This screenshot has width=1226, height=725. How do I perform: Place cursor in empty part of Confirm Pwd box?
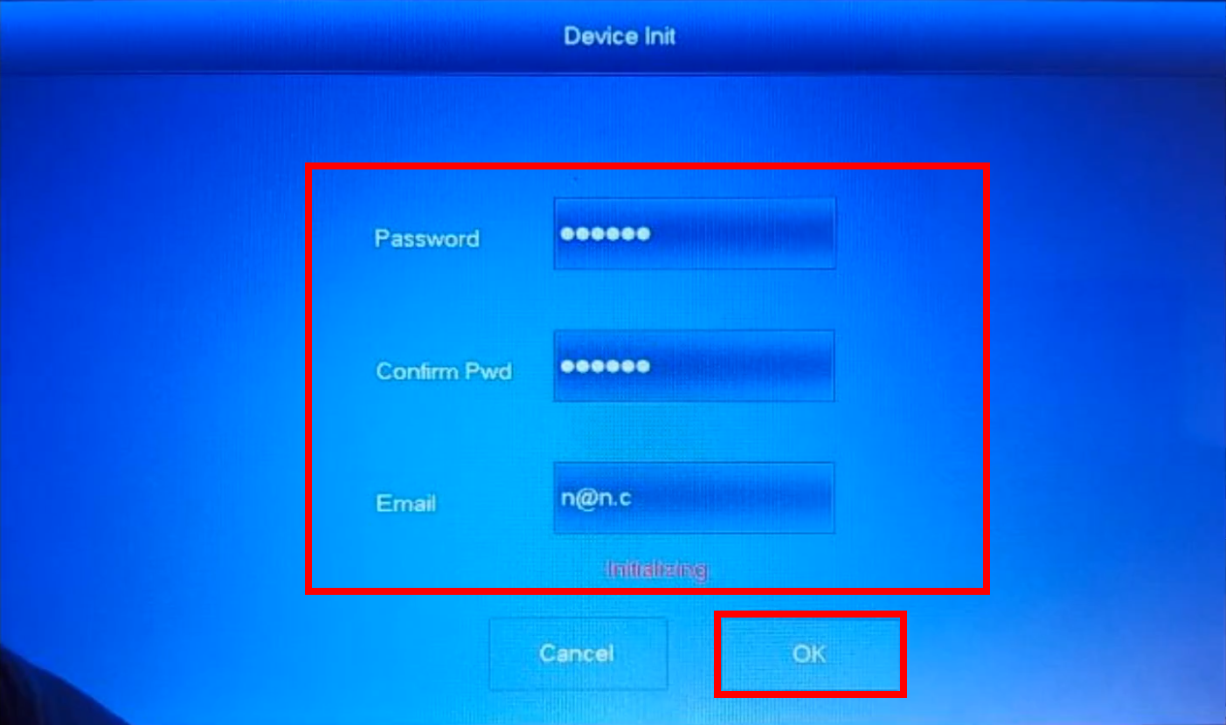click(743, 366)
